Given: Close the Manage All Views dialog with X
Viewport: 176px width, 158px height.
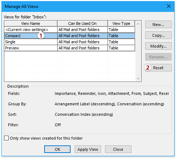Looking at the screenshot, I should pos(169,6).
